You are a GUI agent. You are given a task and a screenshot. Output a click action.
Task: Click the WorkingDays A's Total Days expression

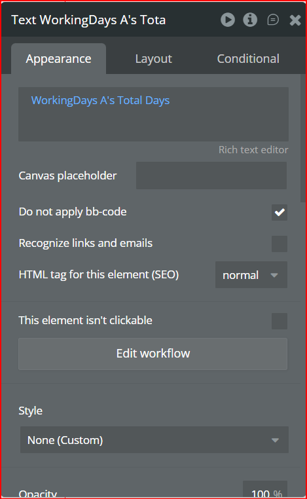click(100, 100)
